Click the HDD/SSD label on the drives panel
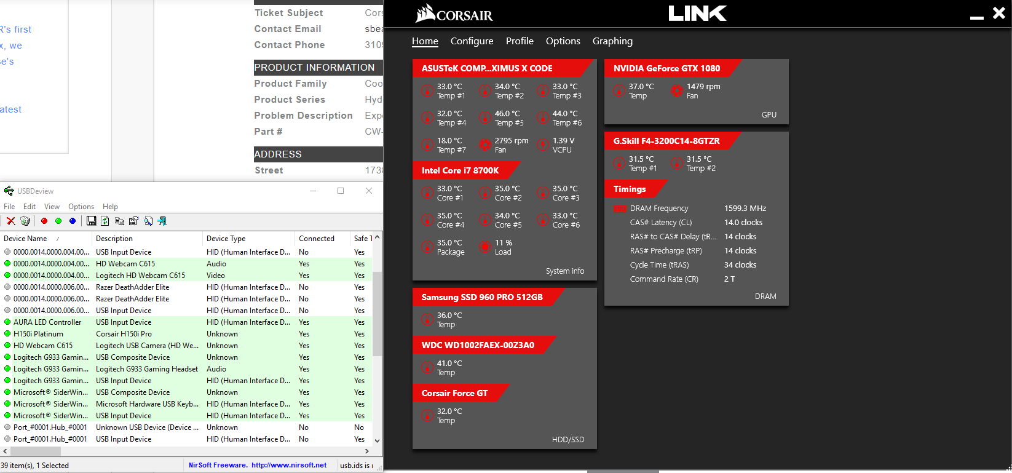 (x=568, y=440)
